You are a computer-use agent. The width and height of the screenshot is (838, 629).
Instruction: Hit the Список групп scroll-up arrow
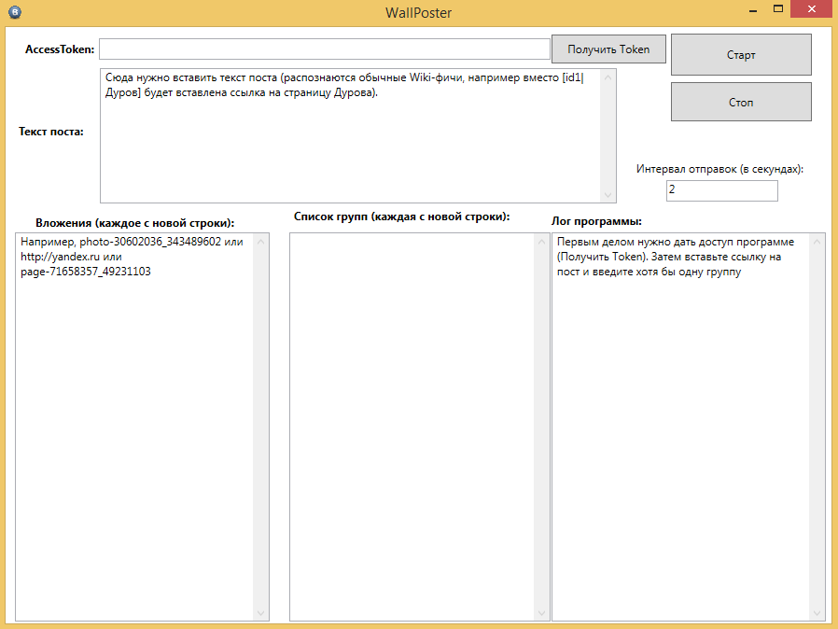(x=542, y=242)
